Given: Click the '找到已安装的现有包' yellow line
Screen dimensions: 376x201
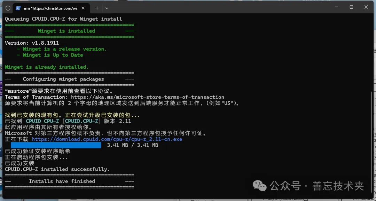Looking at the screenshot, I should (x=72, y=115).
